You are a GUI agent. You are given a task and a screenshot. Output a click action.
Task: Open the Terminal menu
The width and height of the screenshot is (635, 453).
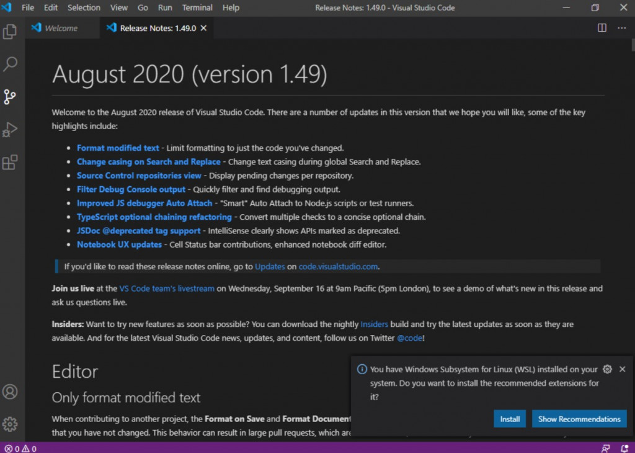[x=197, y=7]
